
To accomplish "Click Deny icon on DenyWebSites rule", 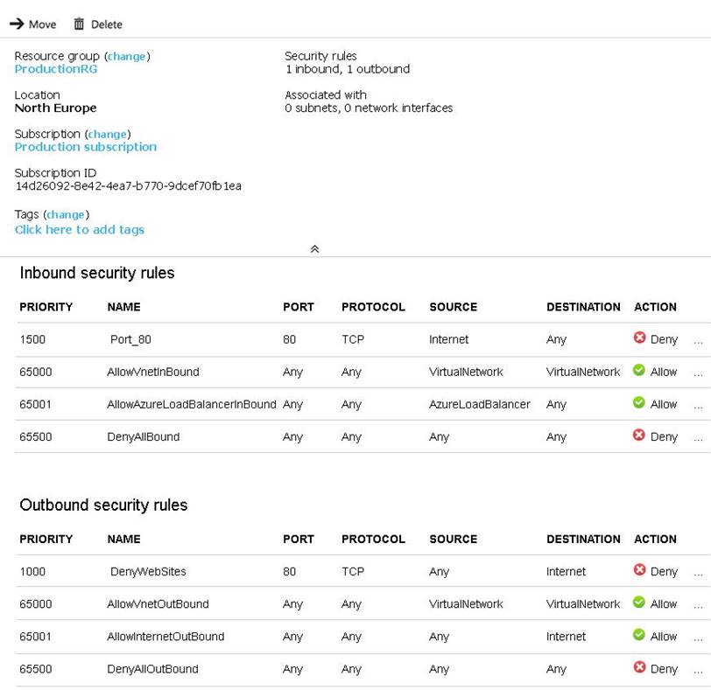I will tap(639, 570).
